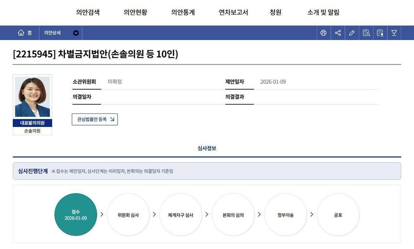Open the 의안현황 menu
414x249 pixels.
click(136, 12)
